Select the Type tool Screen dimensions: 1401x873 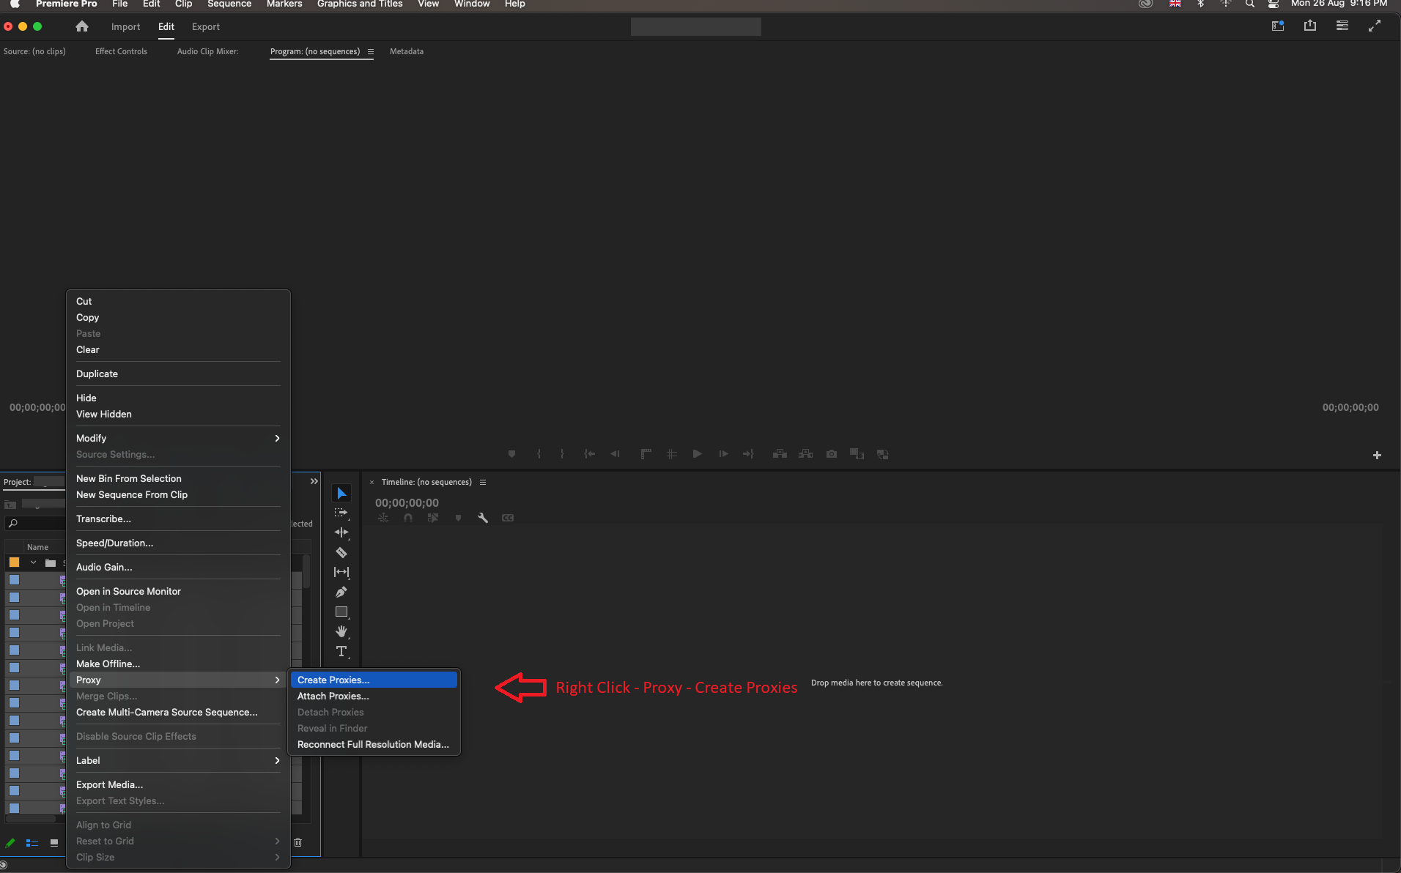341,651
